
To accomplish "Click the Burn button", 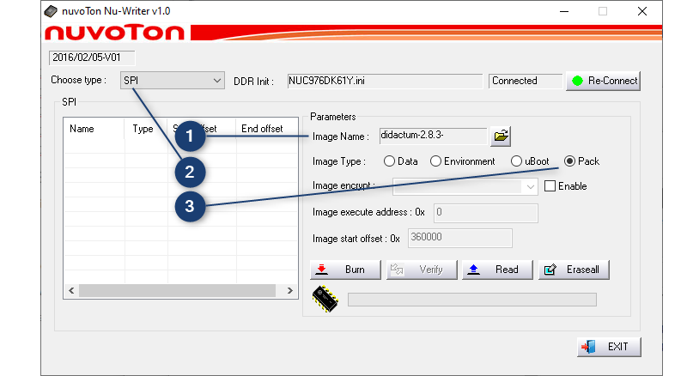I will pos(345,270).
